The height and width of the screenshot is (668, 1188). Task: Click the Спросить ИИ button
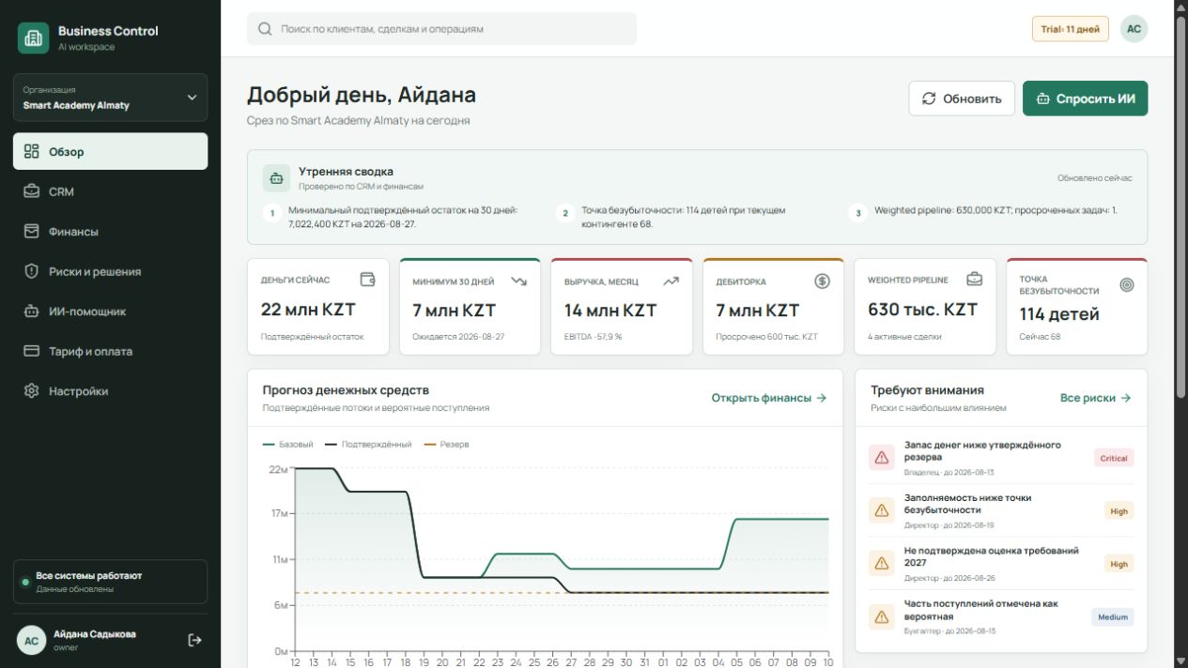pos(1085,99)
